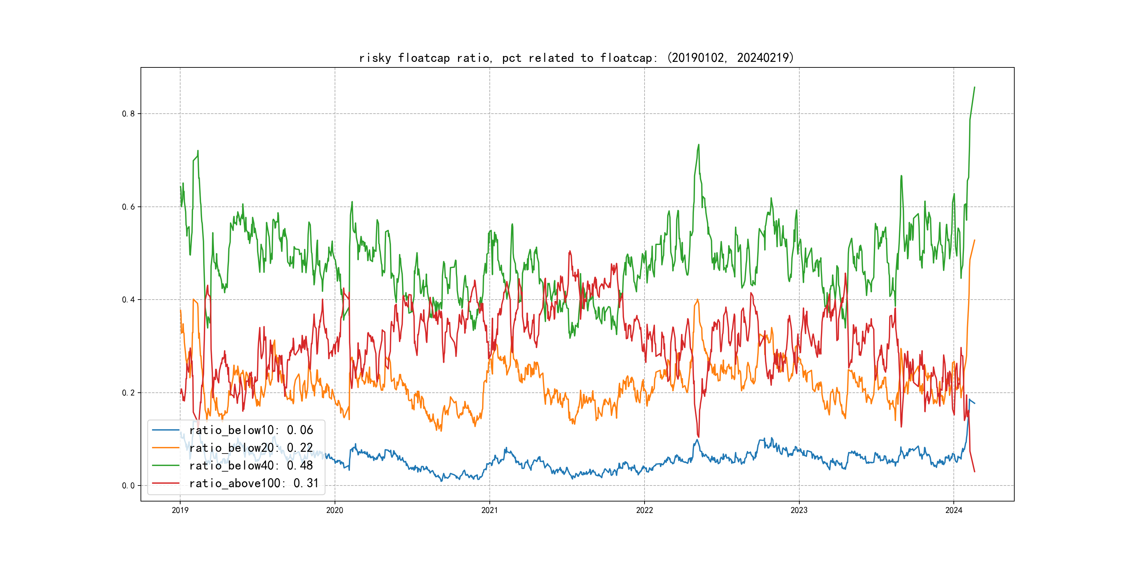Screen dimensions: 1127x563
Task: Click the 2020 x-axis tick label
Action: [335, 510]
